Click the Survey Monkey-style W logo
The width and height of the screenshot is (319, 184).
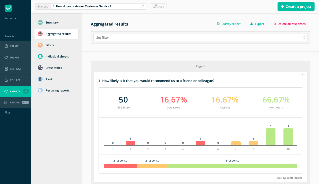click(x=8, y=8)
